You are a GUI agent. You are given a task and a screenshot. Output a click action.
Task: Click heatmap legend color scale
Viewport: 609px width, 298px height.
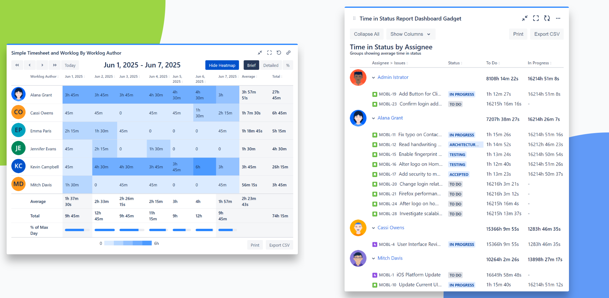coord(128,243)
